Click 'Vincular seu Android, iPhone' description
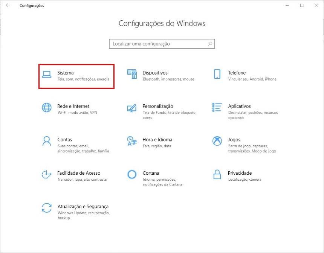324x253 pixels. tap(252, 79)
